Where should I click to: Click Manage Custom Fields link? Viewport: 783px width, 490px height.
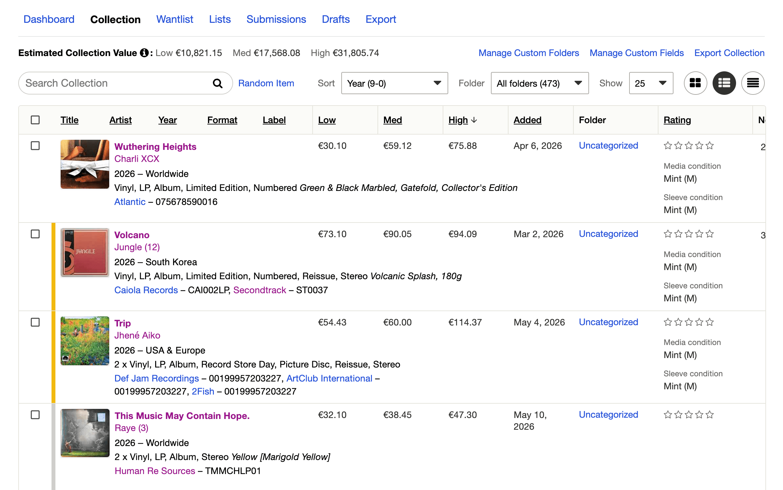[637, 53]
